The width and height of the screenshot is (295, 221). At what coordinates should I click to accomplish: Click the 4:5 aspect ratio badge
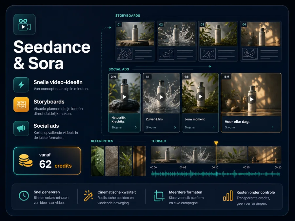187,77
